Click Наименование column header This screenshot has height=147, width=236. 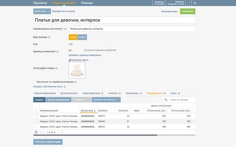(x=49, y=110)
